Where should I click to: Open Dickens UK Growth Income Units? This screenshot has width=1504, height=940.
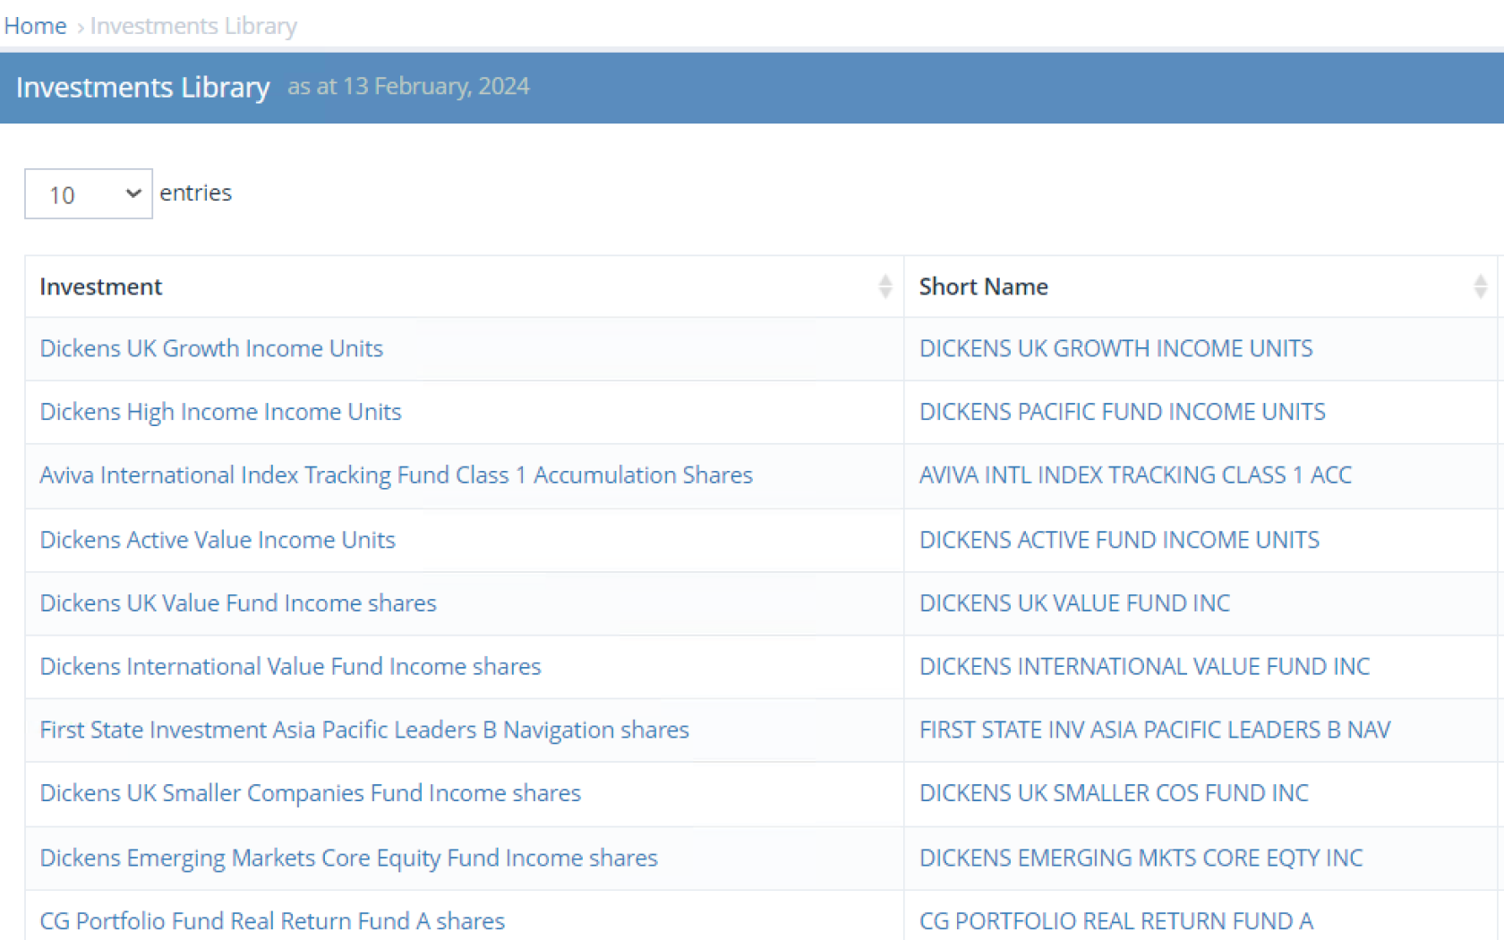coord(211,348)
